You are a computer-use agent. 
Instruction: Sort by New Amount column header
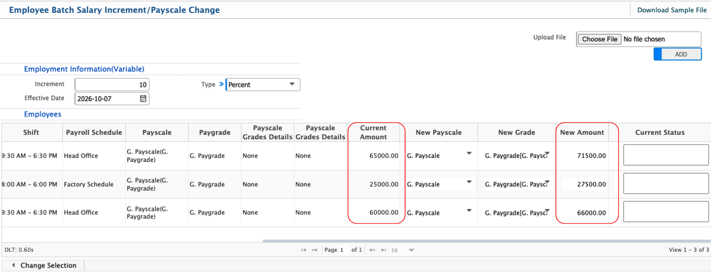(x=582, y=132)
